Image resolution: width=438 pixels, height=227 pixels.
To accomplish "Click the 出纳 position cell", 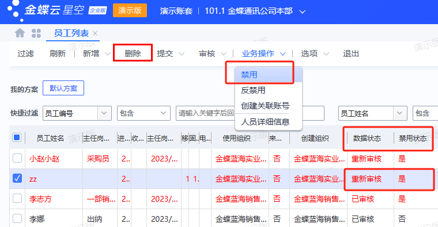I will coord(95,219).
